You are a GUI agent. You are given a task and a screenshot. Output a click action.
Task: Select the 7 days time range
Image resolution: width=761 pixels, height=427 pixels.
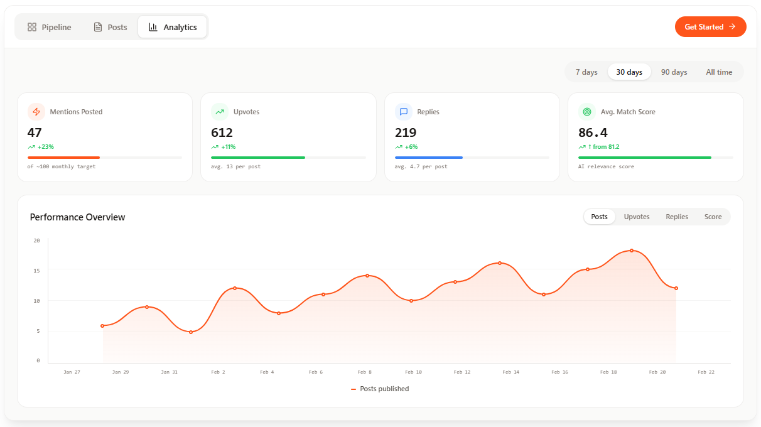pyautogui.click(x=586, y=72)
